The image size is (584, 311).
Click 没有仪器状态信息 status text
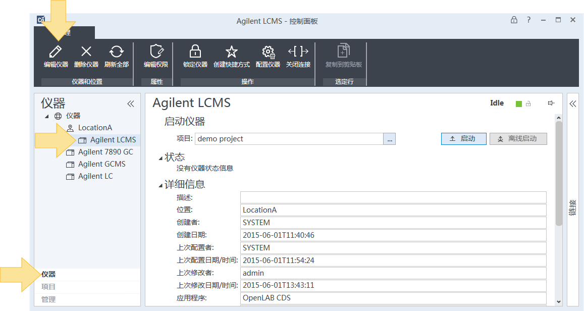[x=205, y=168]
